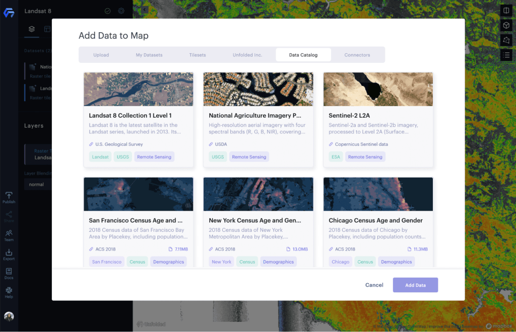Open the Layer Blending normal dropdown
The width and height of the screenshot is (516, 332).
coord(38,185)
